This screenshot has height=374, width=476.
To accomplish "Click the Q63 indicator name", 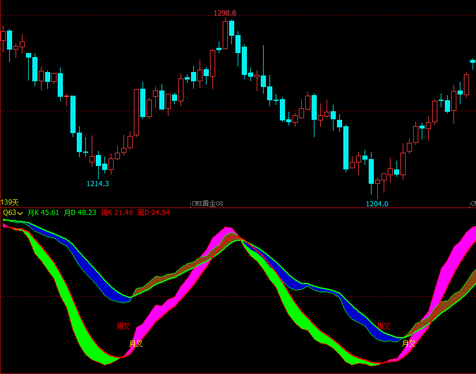I will pos(9,213).
